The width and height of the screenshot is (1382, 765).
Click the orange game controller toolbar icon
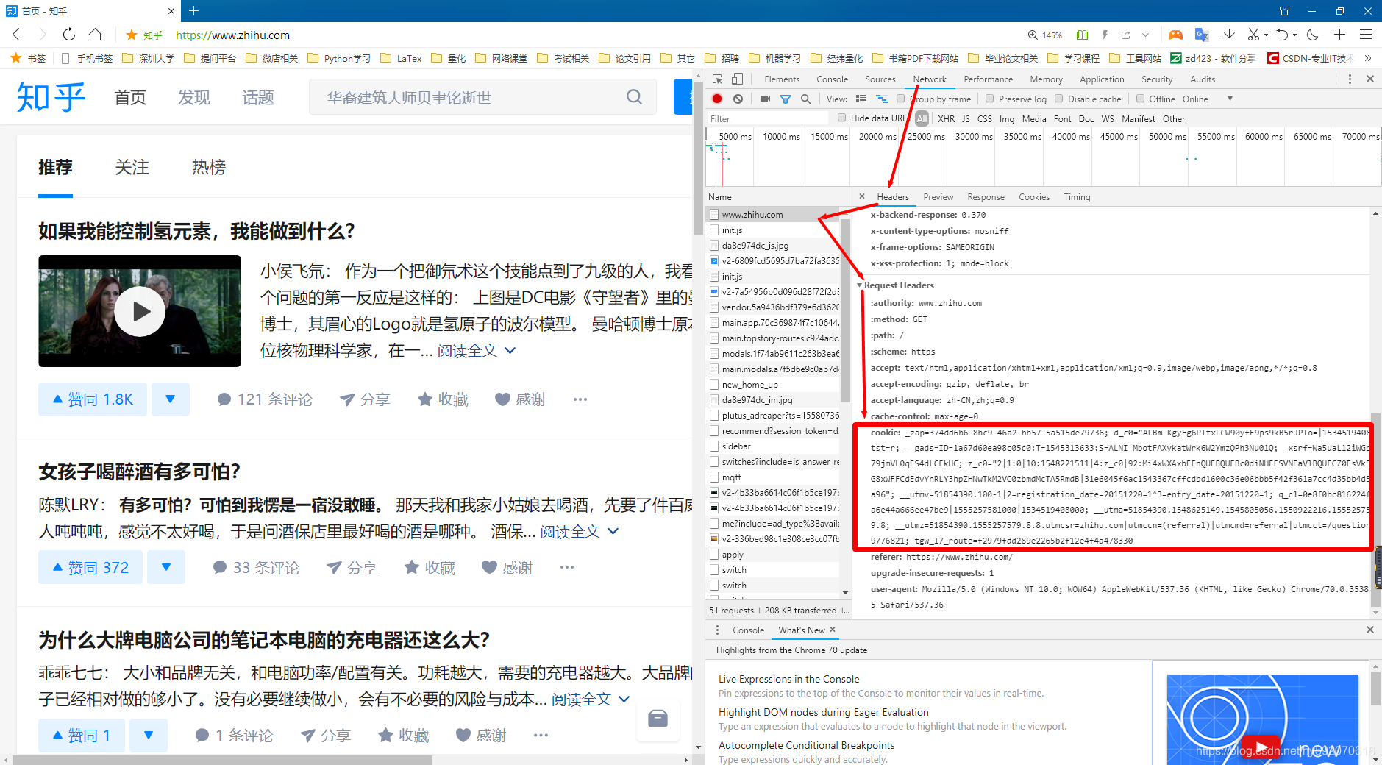[x=1176, y=35]
